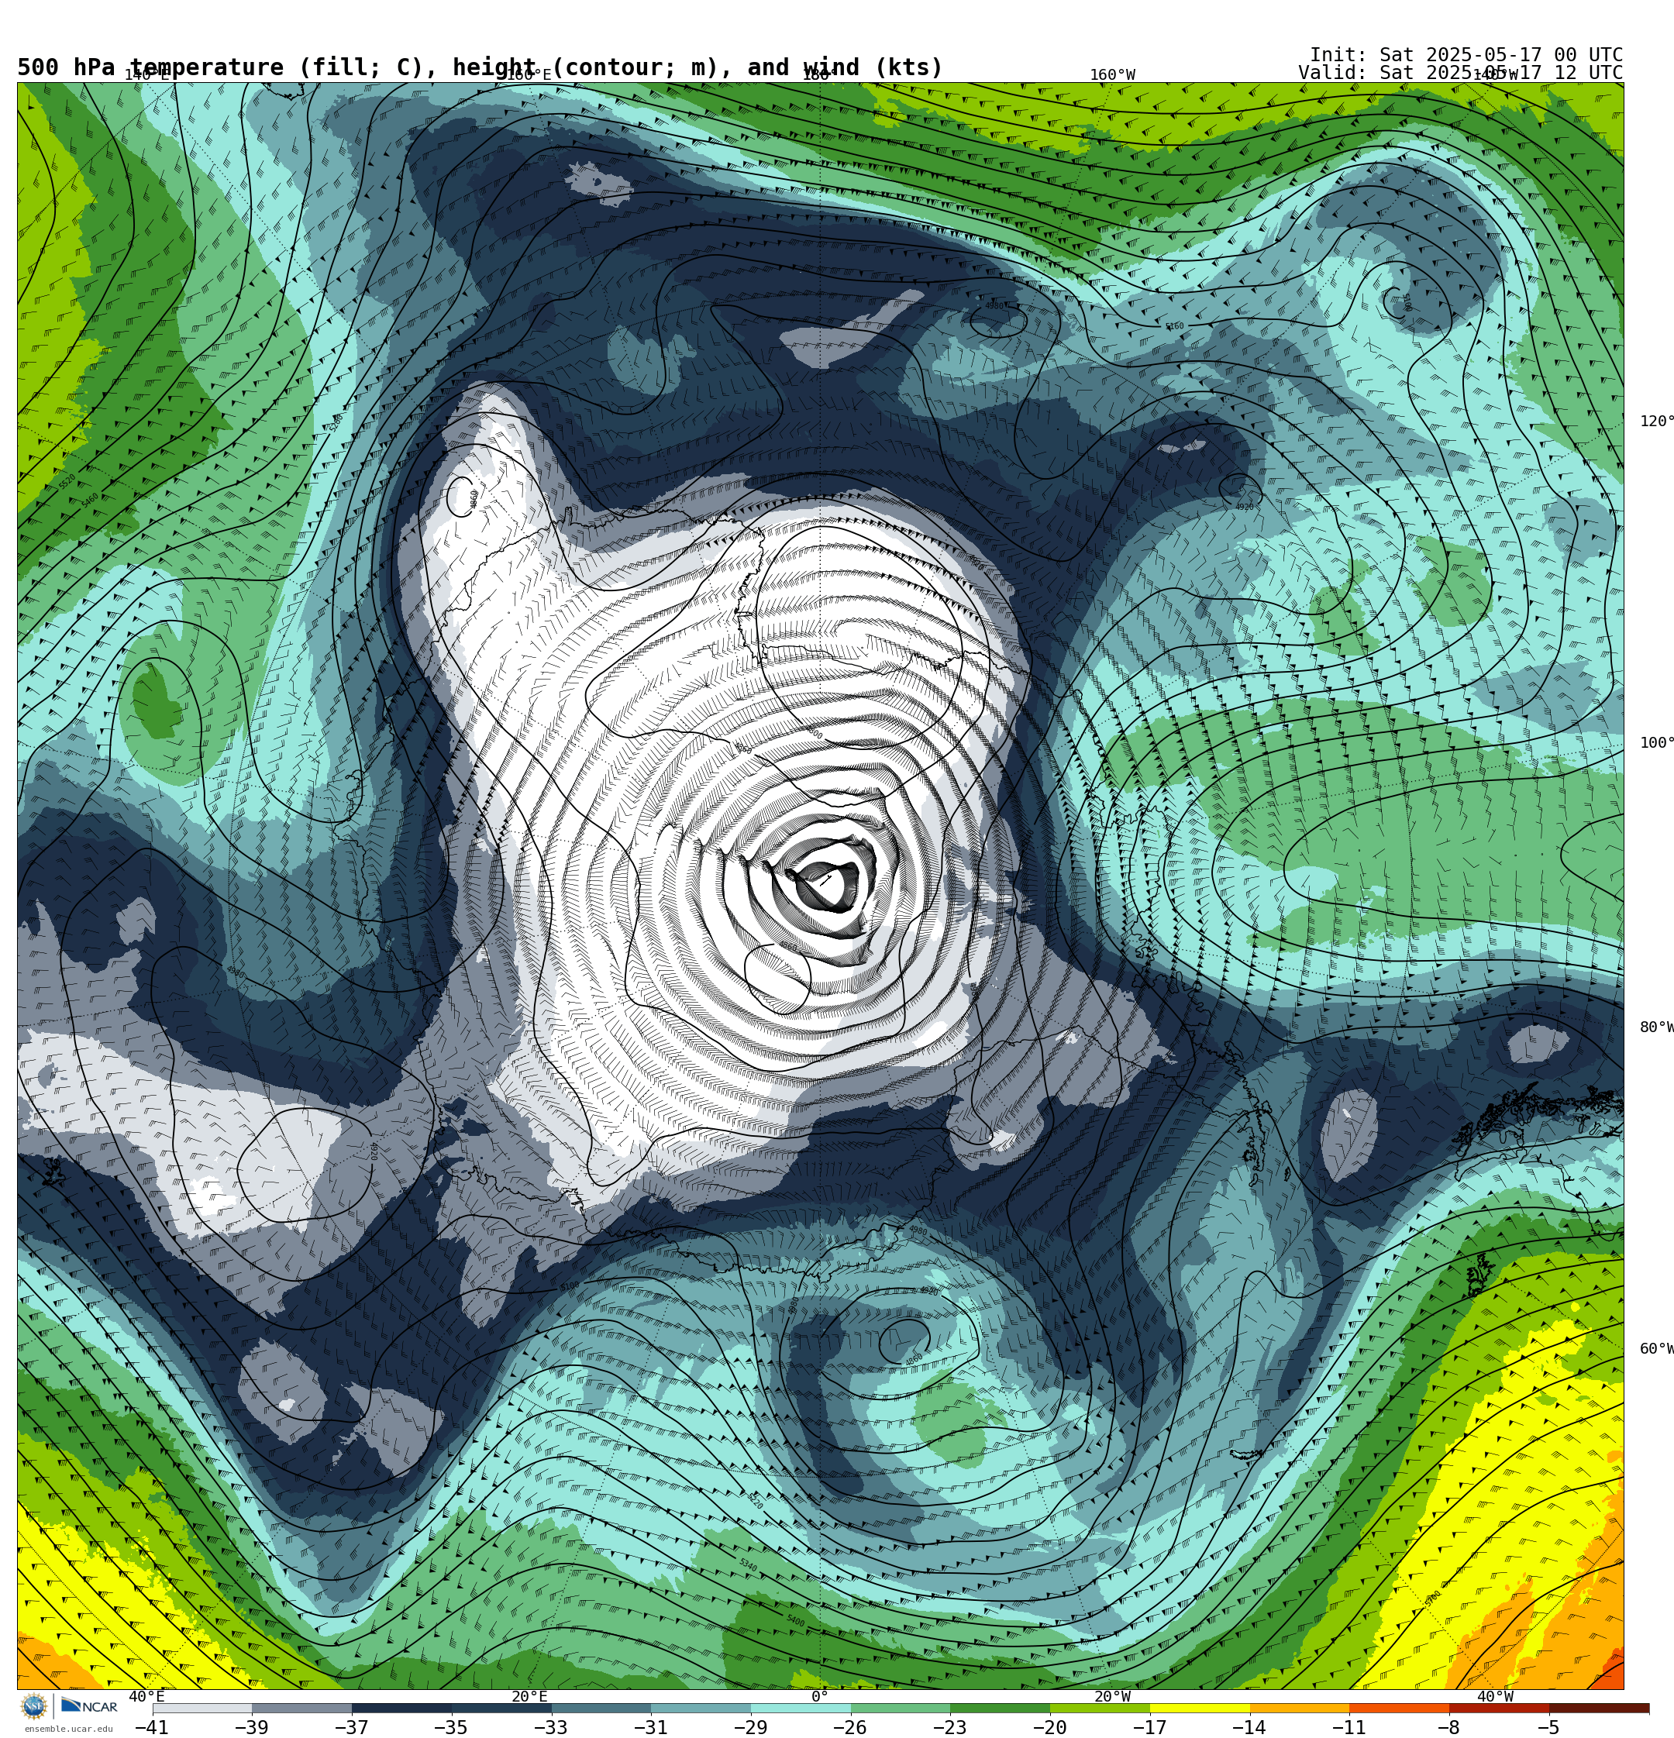Image resolution: width=1674 pixels, height=1738 pixels.
Task: Click the 80°W longitude label on right edge
Action: coord(1656,1027)
